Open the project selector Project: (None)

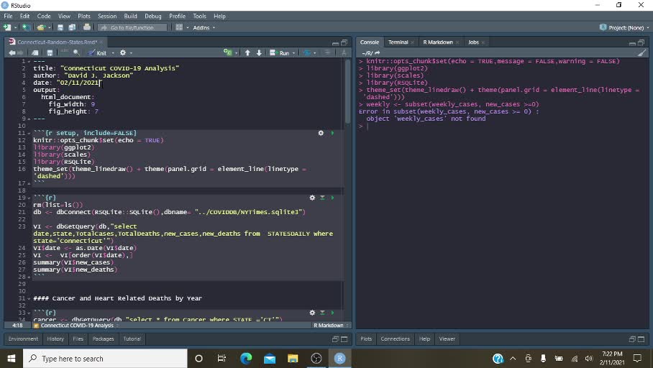point(624,27)
